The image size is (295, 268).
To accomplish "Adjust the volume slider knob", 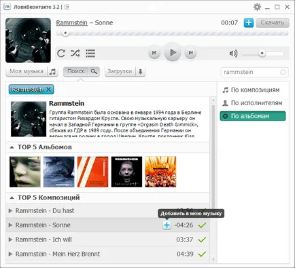I will pos(262,54).
